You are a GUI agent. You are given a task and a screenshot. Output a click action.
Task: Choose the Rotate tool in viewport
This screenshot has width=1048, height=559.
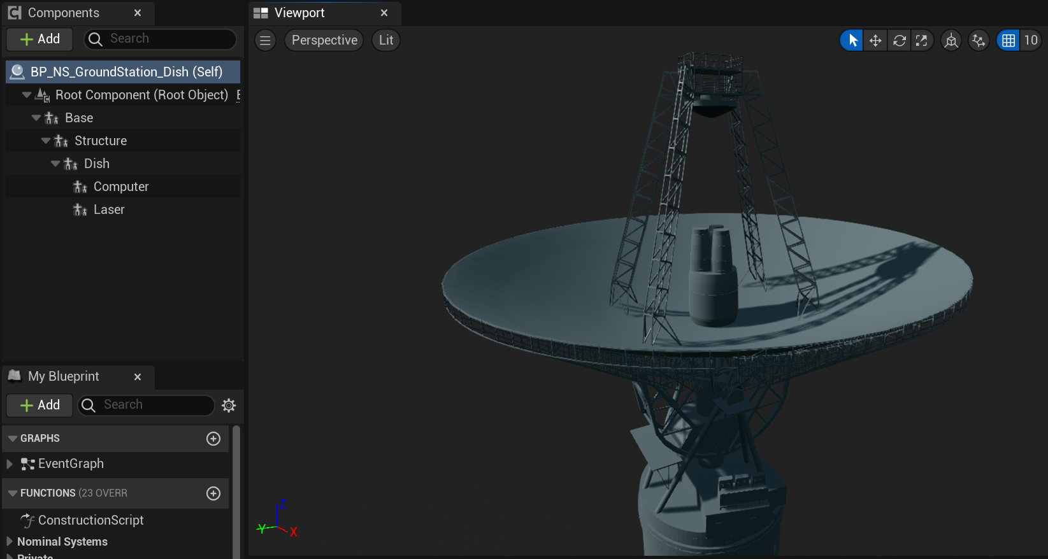(x=899, y=41)
